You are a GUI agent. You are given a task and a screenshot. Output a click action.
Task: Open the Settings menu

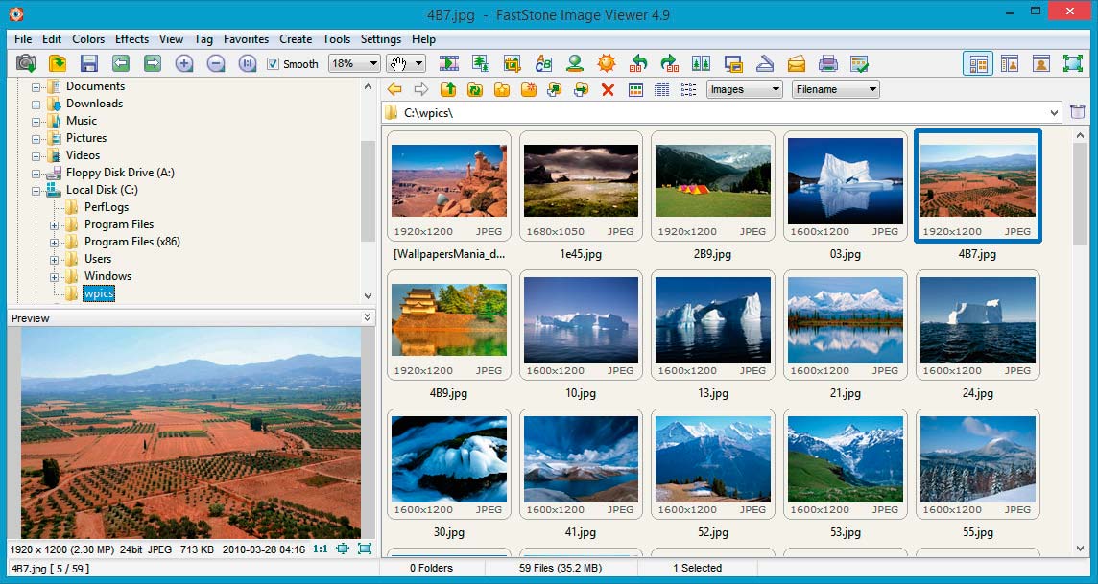[381, 39]
